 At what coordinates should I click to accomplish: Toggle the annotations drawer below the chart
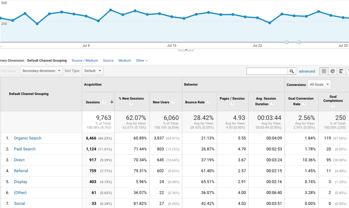pyautogui.click(x=186, y=50)
